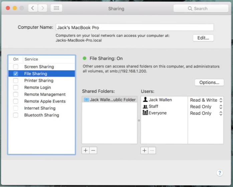This screenshot has height=187, width=233.
Task: Open Staff permission Read Only dropdown
Action: (x=206, y=107)
